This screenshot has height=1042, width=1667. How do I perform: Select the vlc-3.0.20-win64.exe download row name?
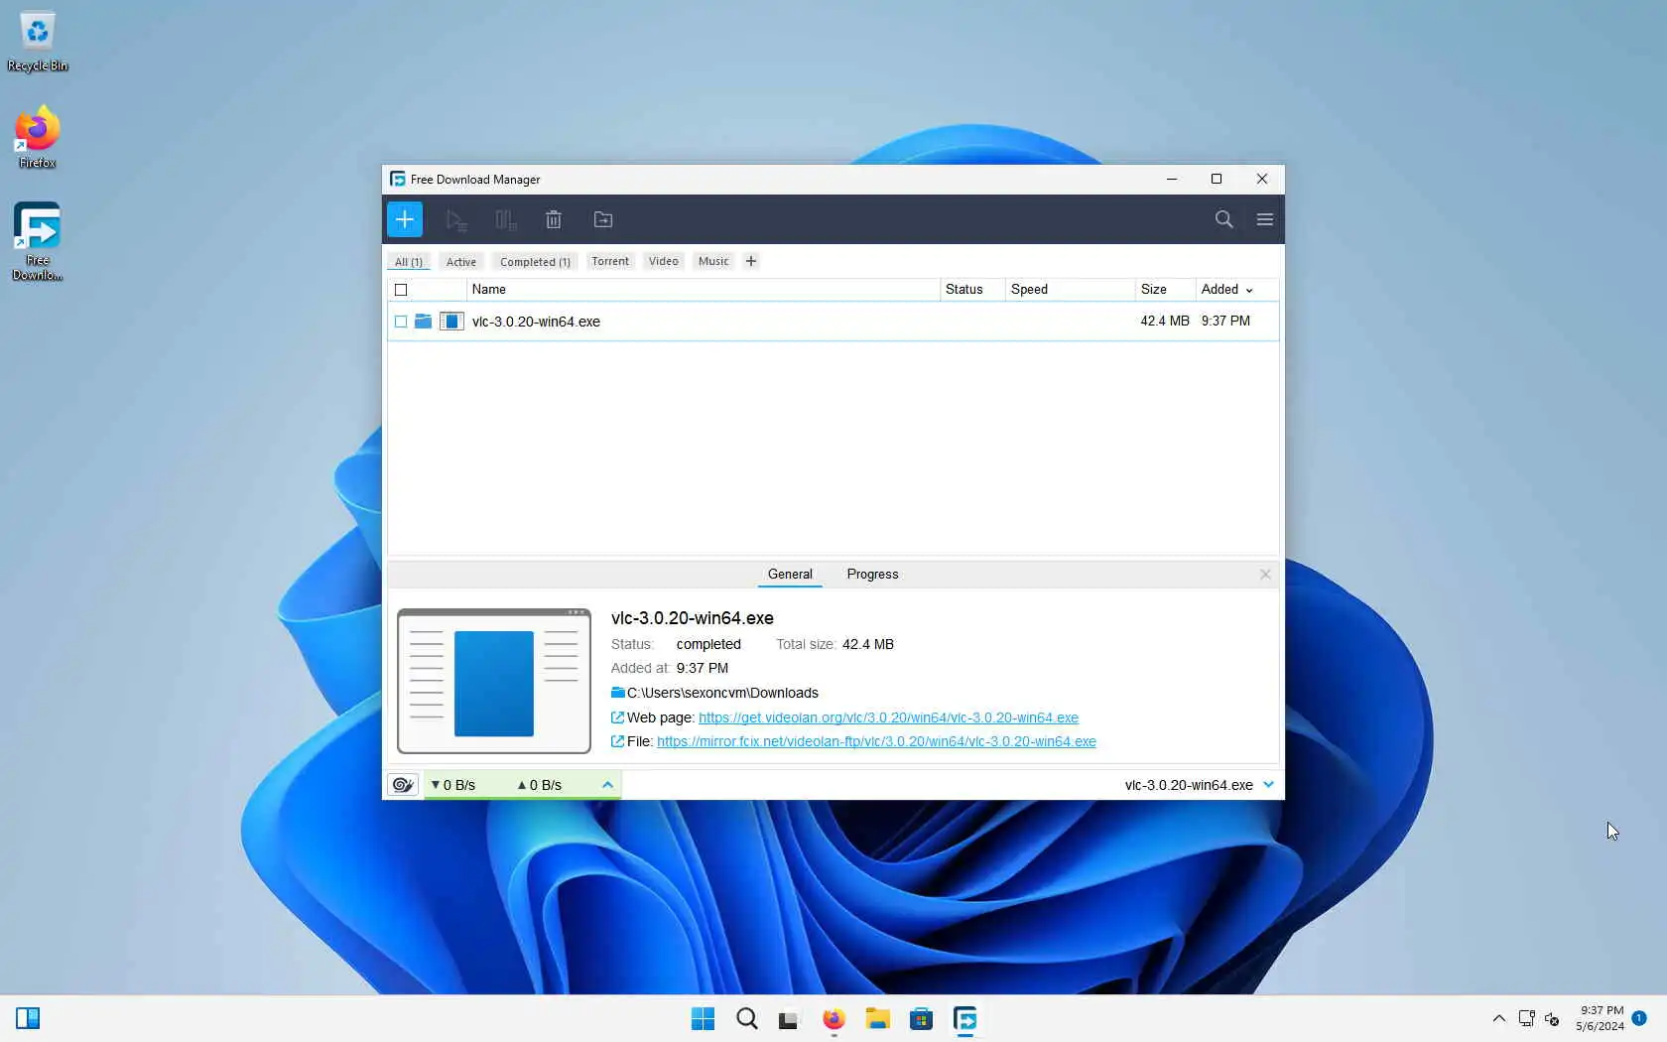536,322
